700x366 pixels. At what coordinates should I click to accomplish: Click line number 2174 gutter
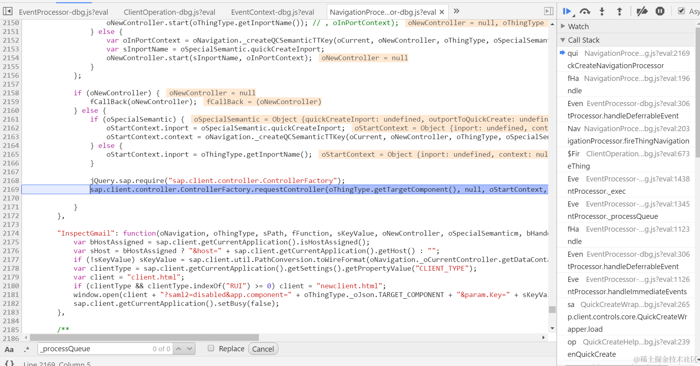[x=11, y=233]
